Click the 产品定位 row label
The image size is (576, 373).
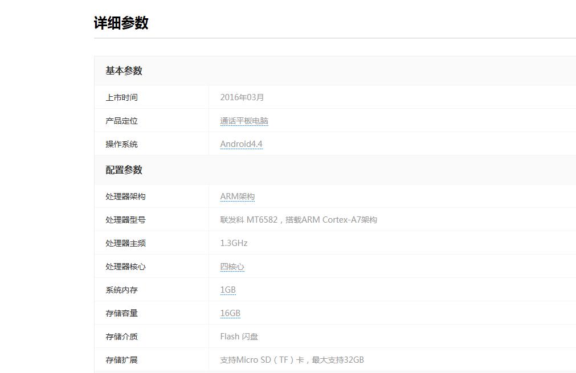(121, 120)
